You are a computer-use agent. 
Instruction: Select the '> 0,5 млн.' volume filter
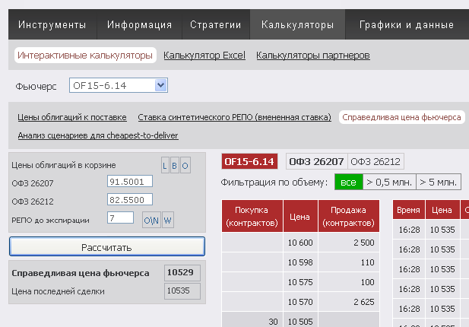point(389,182)
